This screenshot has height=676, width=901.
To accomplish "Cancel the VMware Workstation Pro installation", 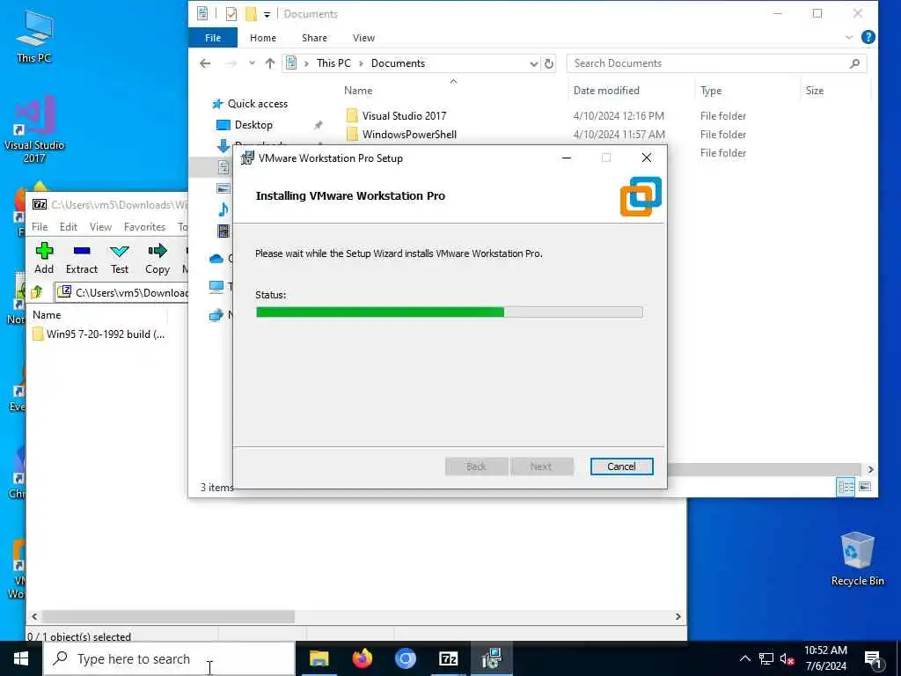I will tap(621, 467).
